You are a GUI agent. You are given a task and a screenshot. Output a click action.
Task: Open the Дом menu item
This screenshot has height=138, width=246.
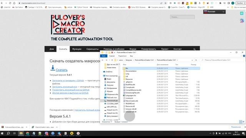[x=52, y=49]
